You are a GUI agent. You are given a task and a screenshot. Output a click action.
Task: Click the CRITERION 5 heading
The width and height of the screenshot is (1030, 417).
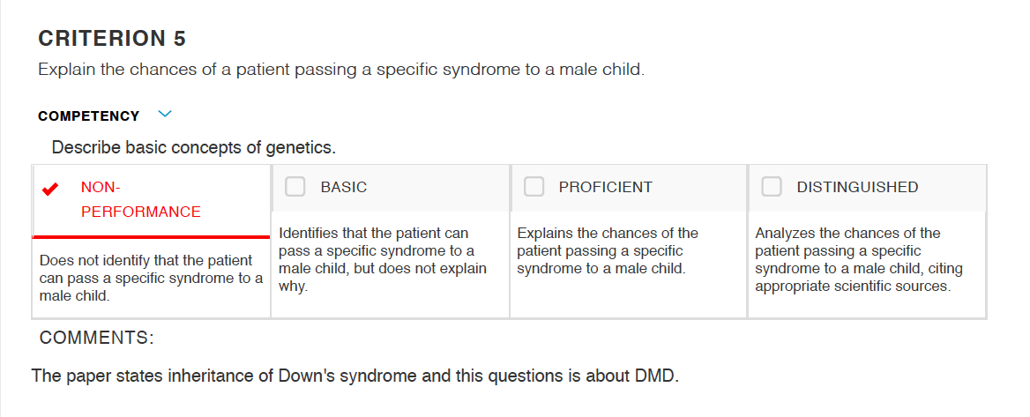tap(112, 39)
